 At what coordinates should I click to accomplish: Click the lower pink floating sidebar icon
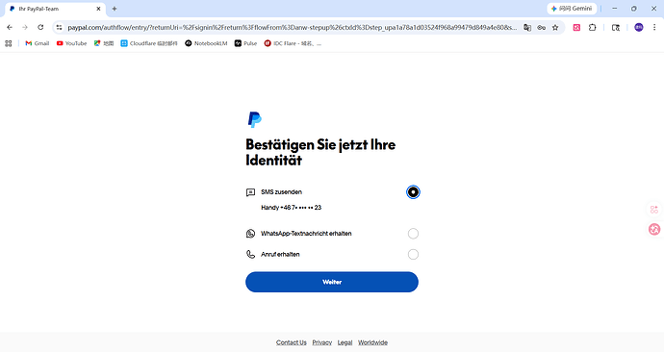(654, 229)
